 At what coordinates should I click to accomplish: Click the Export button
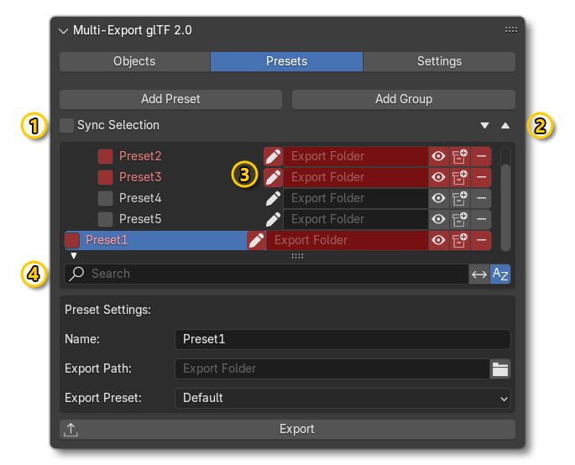point(287,430)
